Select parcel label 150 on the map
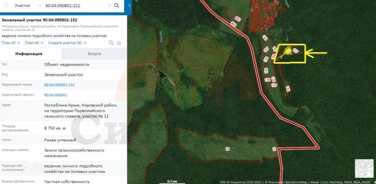Screen dimensions: 376x184 [266, 71]
